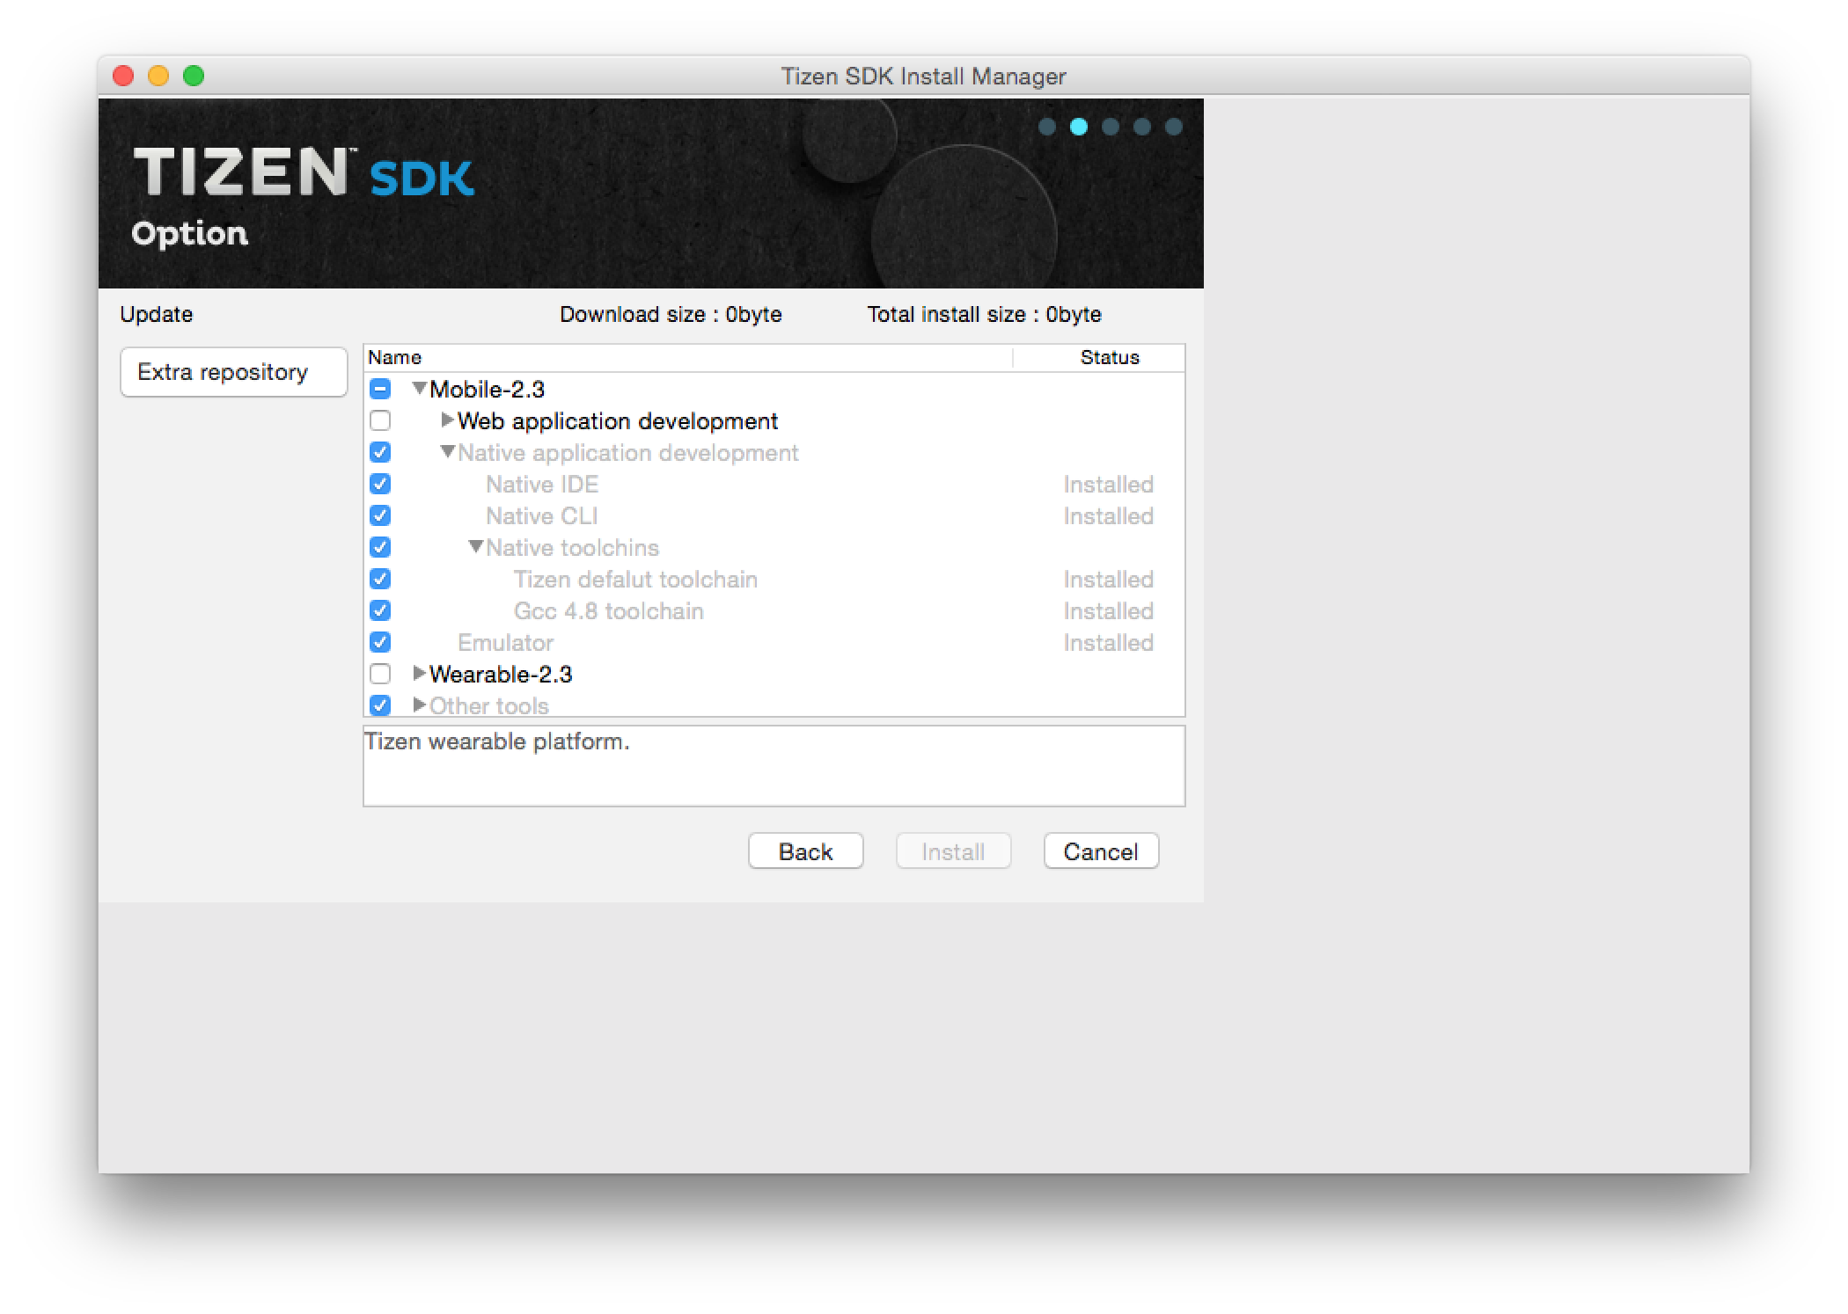Collapse the Native toolchins node
1848x1314 pixels.
pos(475,547)
